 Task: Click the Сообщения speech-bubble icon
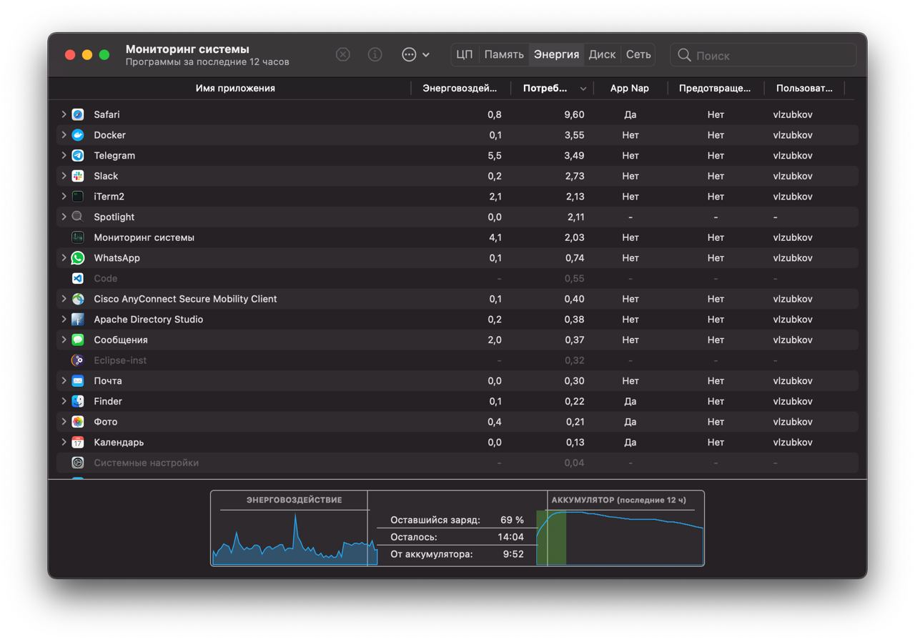78,340
